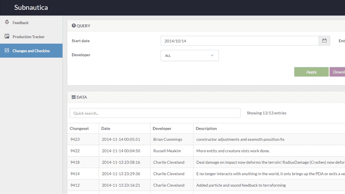Click date 2014-11-13 23:16:21

click(x=121, y=185)
